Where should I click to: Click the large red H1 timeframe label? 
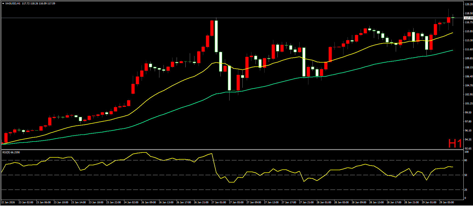coord(455,143)
